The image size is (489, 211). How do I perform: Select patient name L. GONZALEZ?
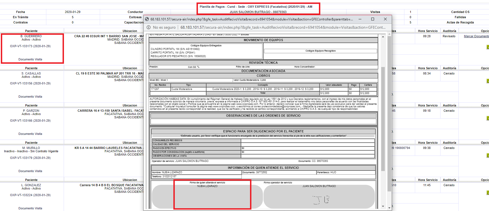[x=31, y=185]
